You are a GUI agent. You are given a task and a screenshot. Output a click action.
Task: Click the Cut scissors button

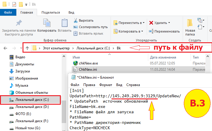click(84, 20)
